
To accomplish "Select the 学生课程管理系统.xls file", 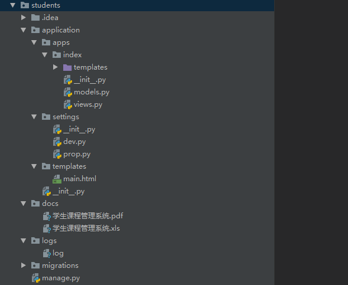I will pos(86,228).
